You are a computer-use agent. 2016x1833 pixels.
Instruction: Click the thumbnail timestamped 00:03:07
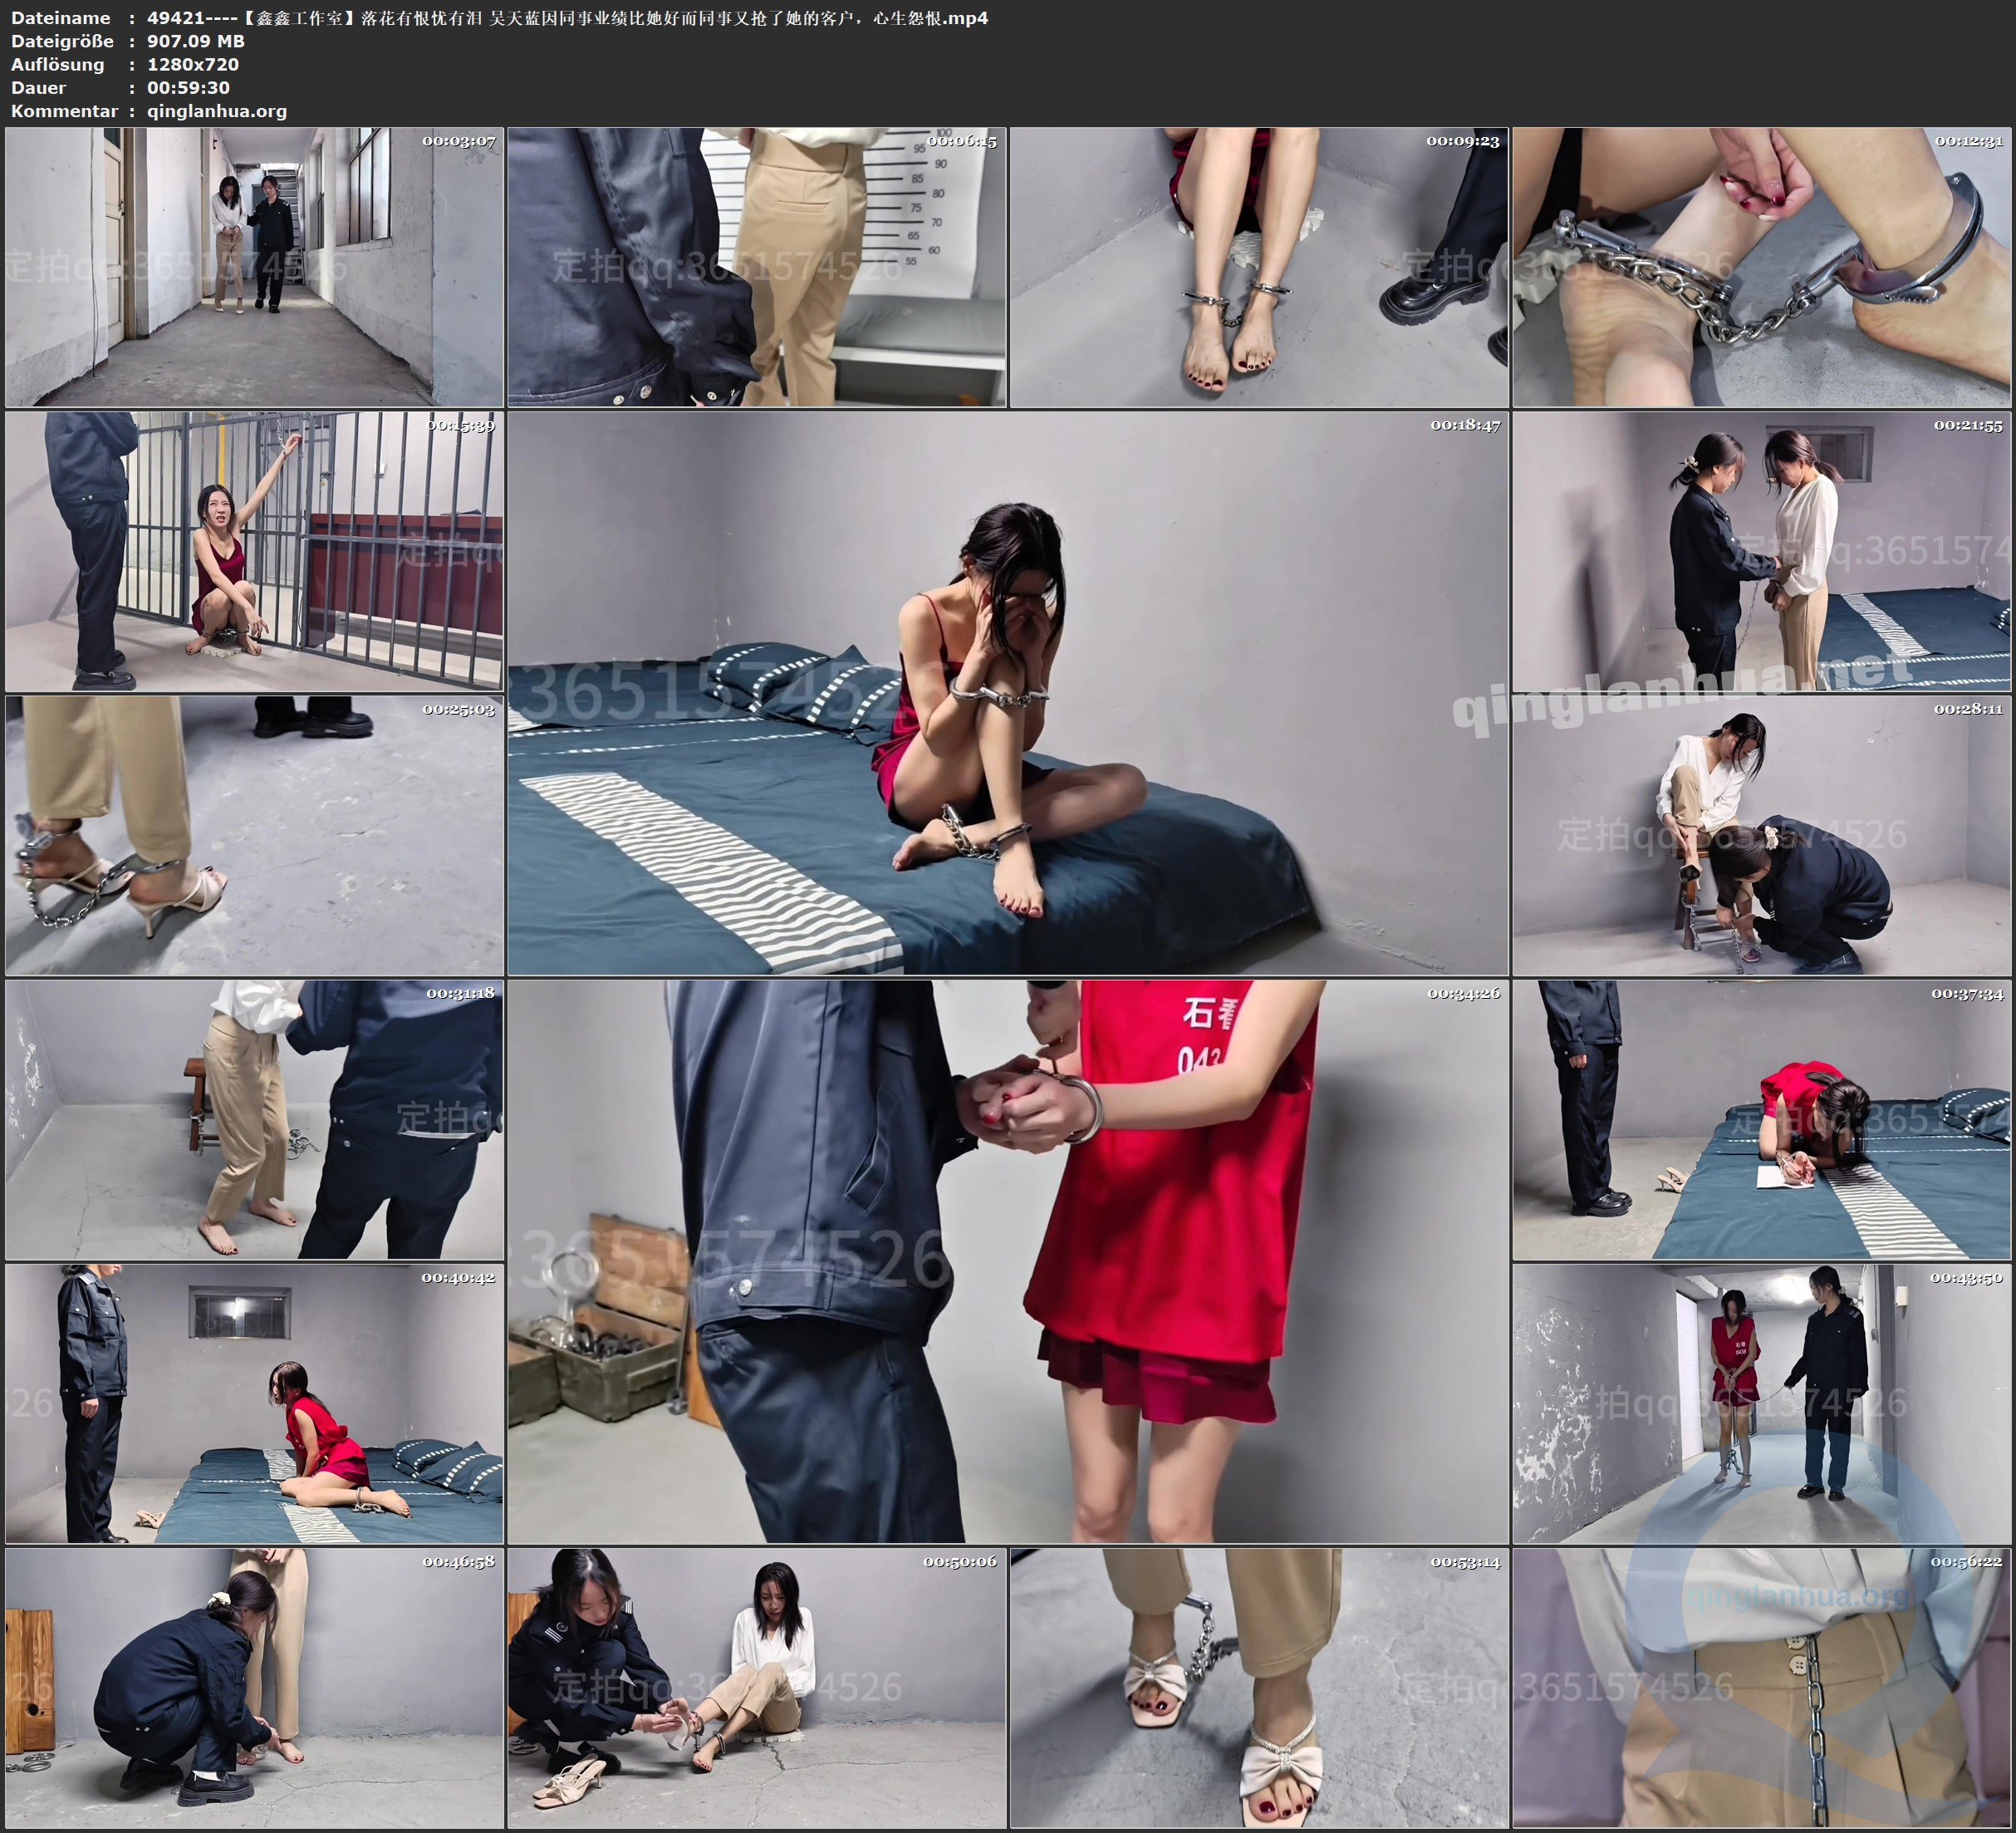point(254,266)
